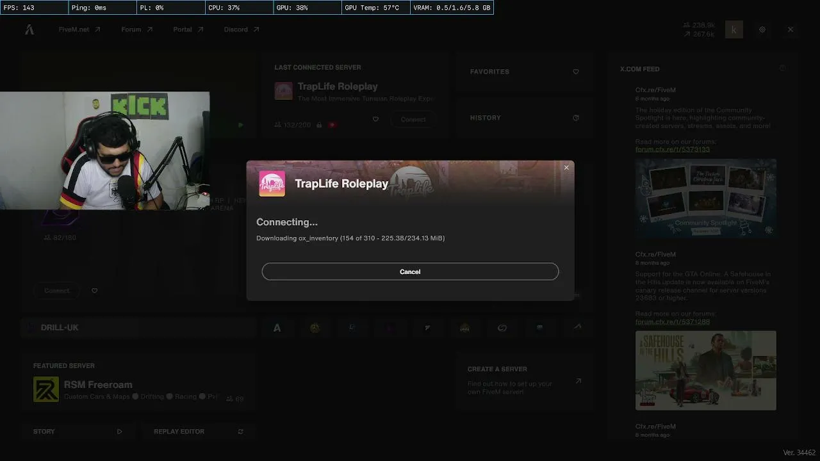Open the Create a Server card
This screenshot has height=461, width=820.
tap(525, 380)
